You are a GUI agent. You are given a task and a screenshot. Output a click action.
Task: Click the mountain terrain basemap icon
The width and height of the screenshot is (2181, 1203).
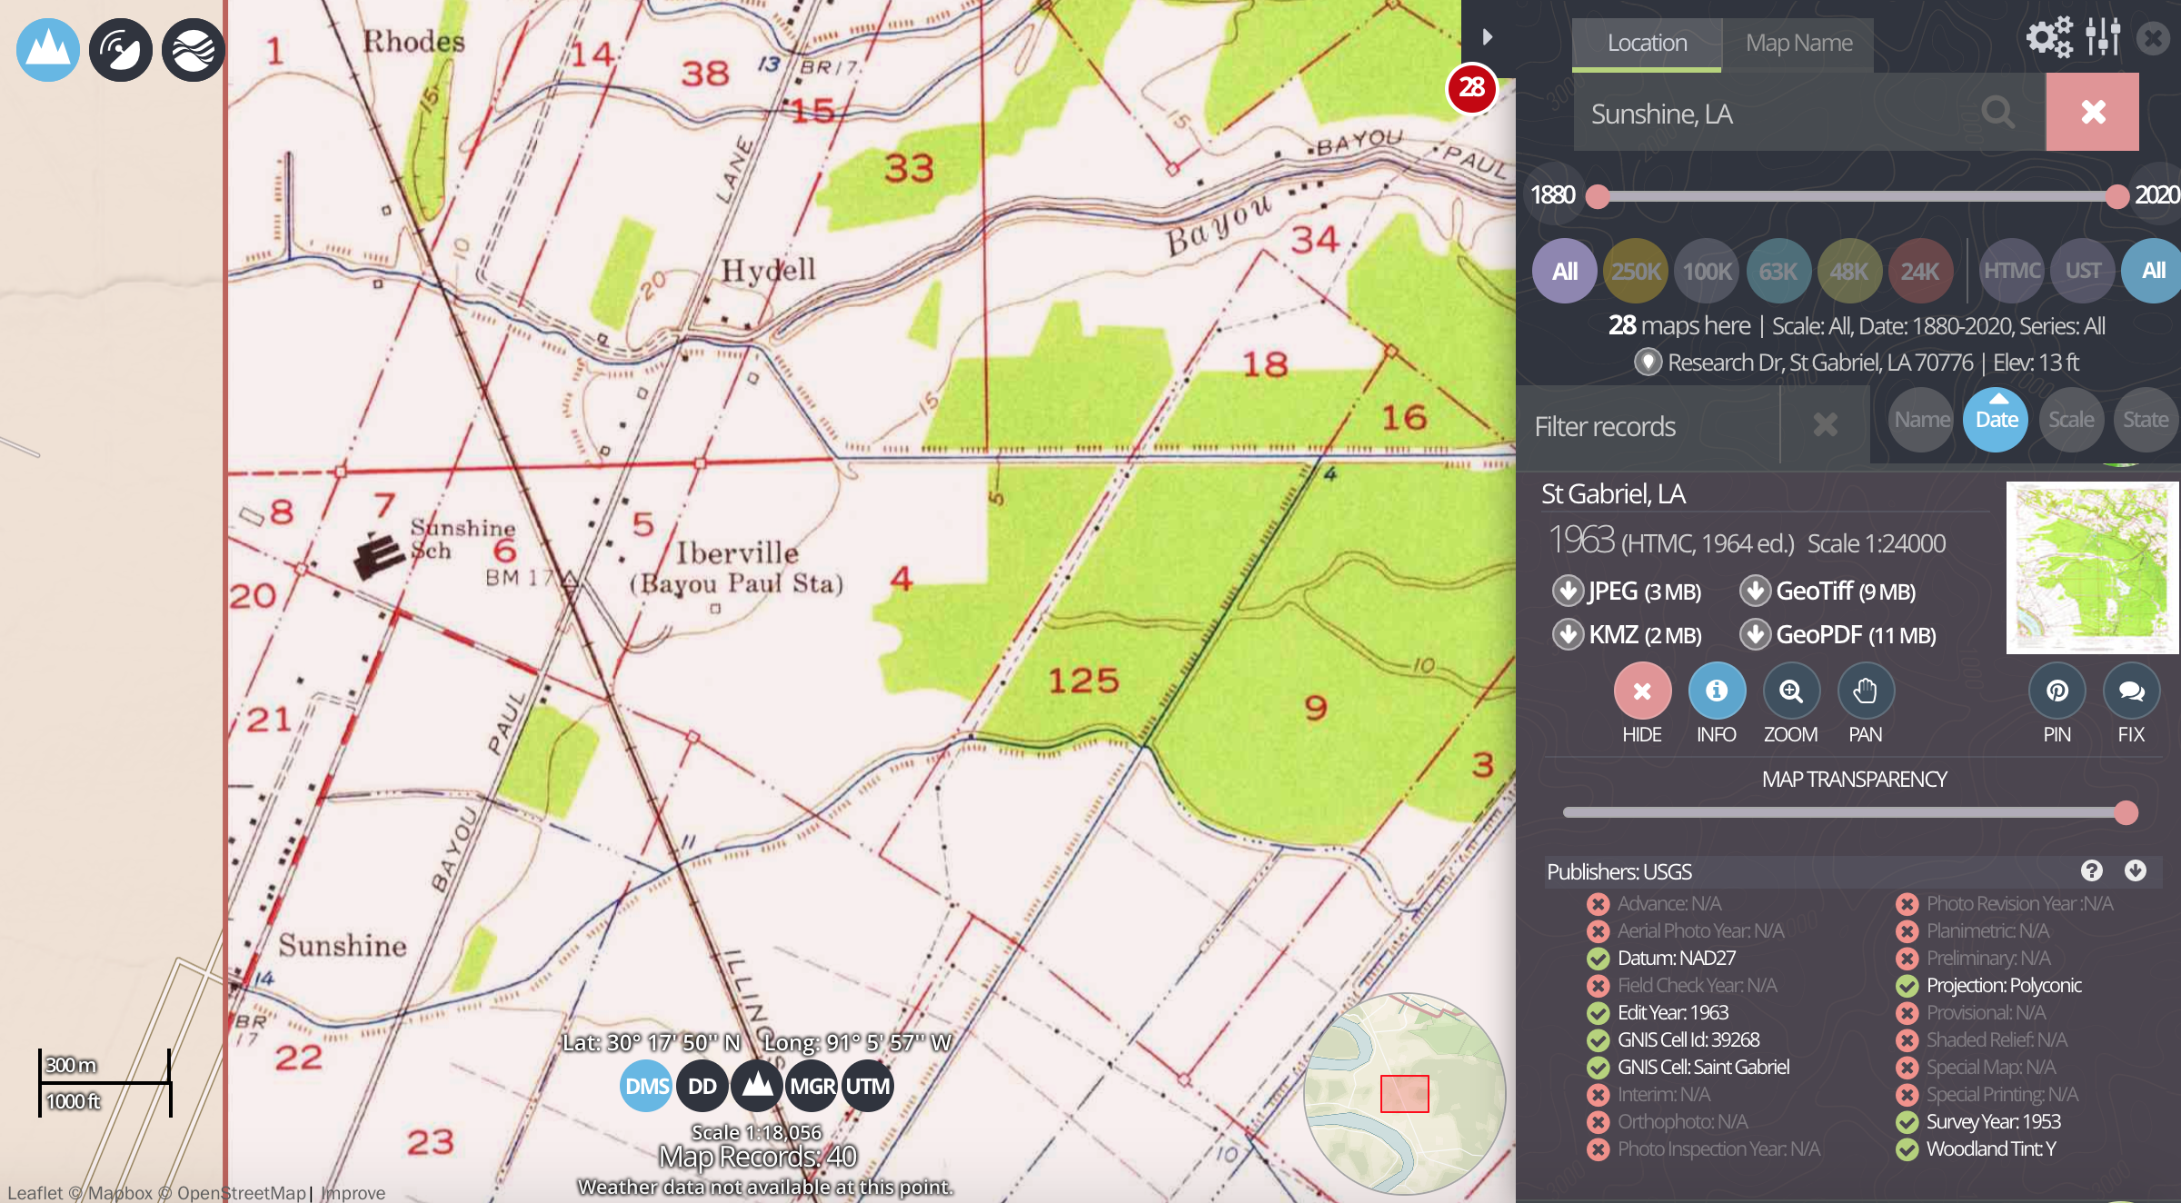point(47,50)
